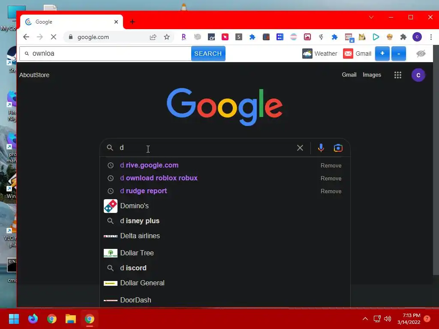Select drudge report suggestion
The height and width of the screenshot is (329, 439).
point(225,191)
